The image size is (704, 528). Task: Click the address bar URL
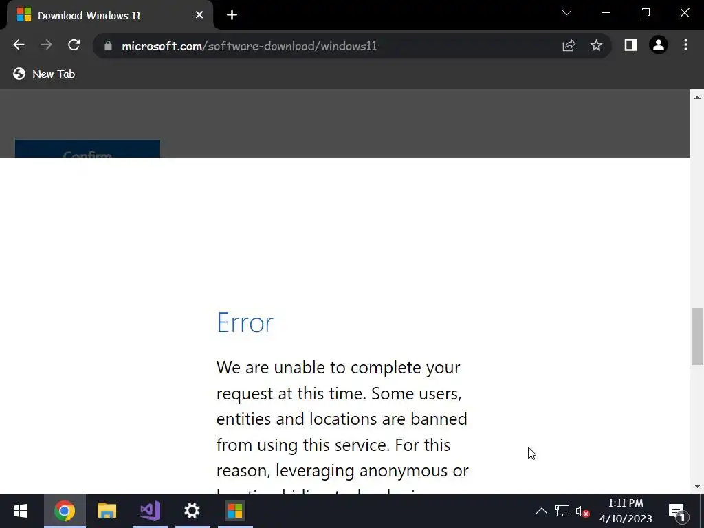[x=249, y=46]
